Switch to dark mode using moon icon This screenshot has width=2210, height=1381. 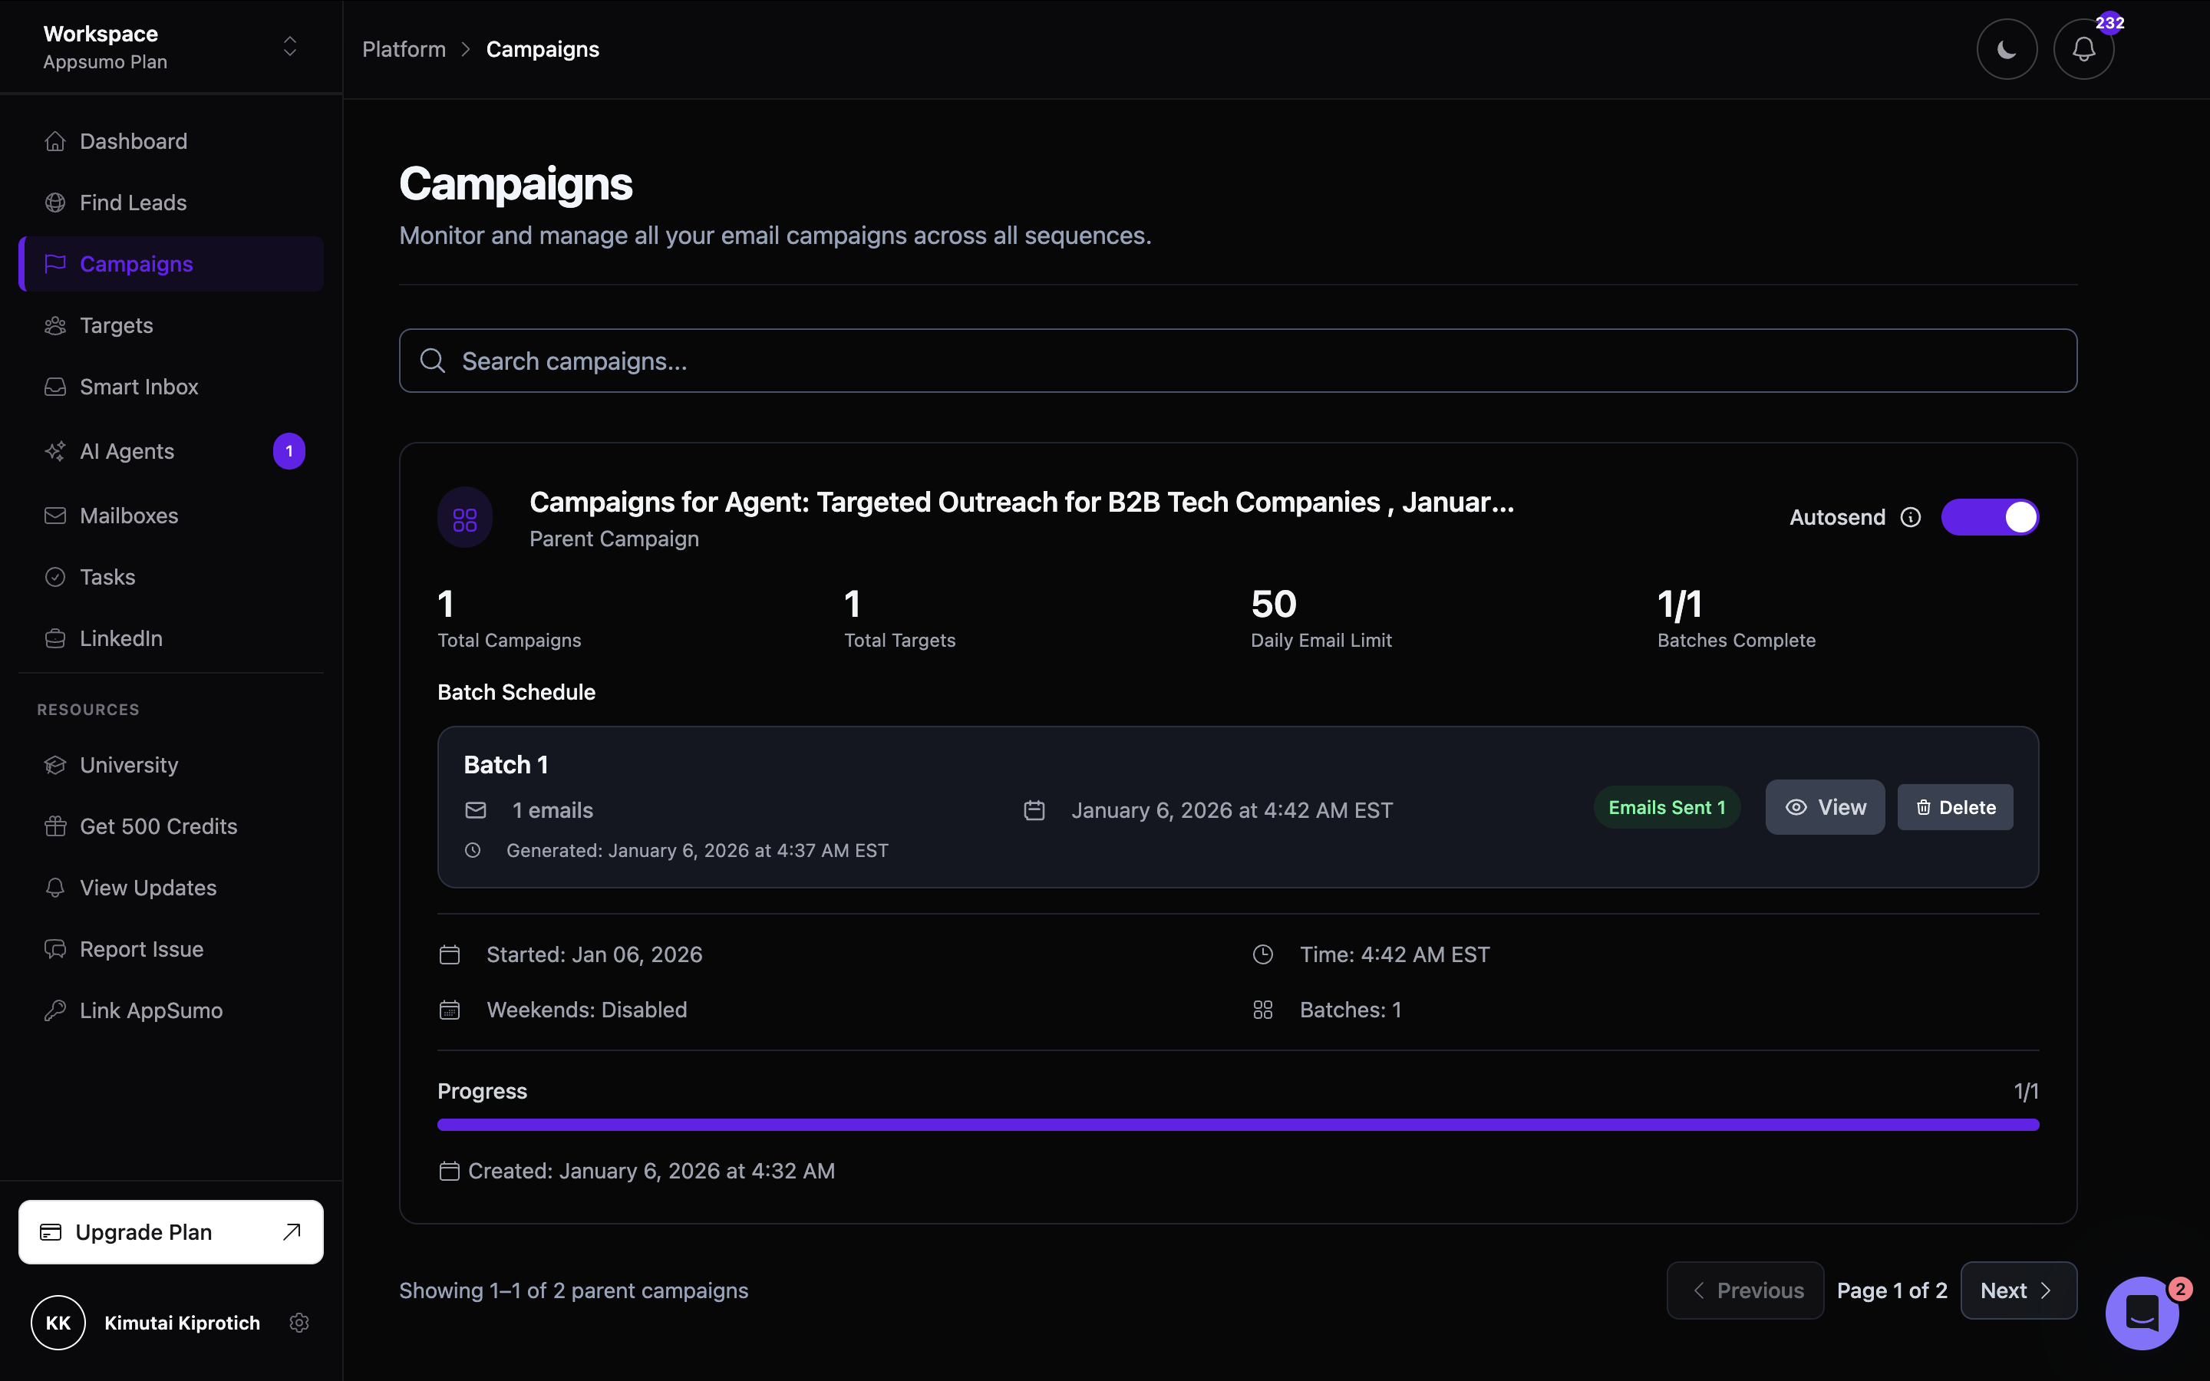click(2005, 48)
